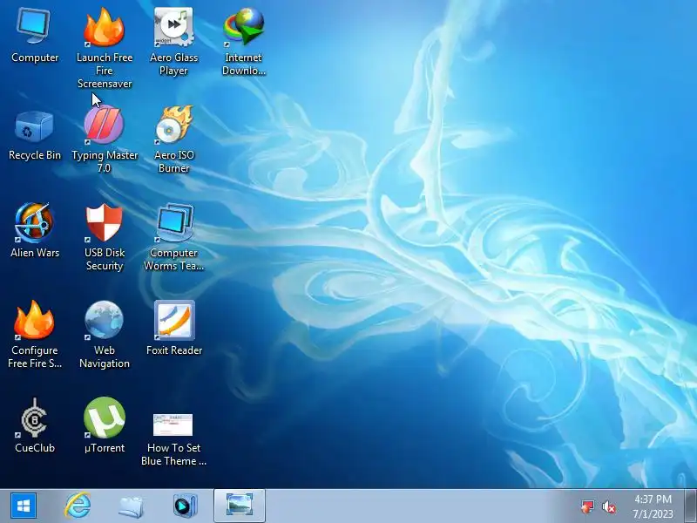Click the media player taskbar icon
Viewport: 697px width, 523px height.
185,506
